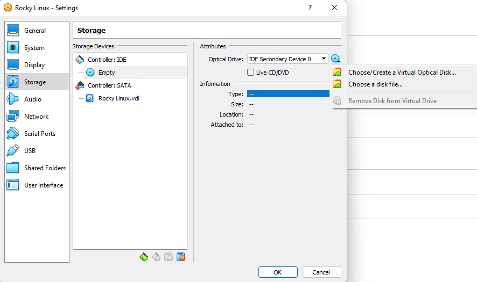Click the optical disk chooser icon button
The width and height of the screenshot is (477, 282).
pos(335,59)
